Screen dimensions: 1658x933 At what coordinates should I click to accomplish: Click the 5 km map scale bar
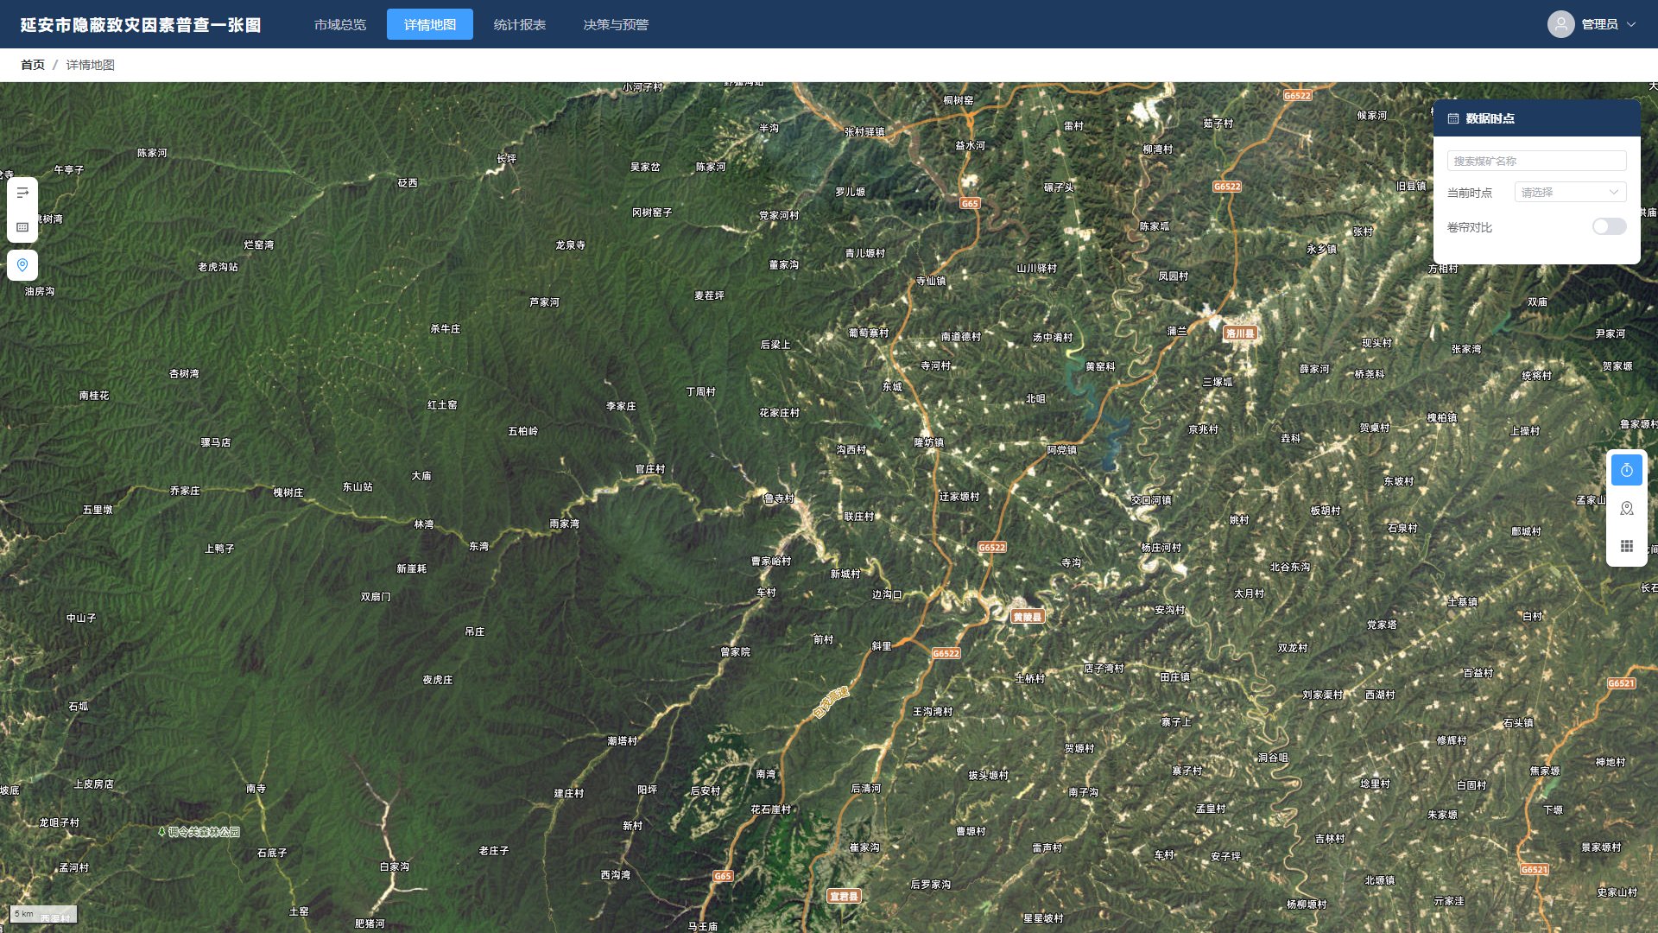(x=43, y=914)
